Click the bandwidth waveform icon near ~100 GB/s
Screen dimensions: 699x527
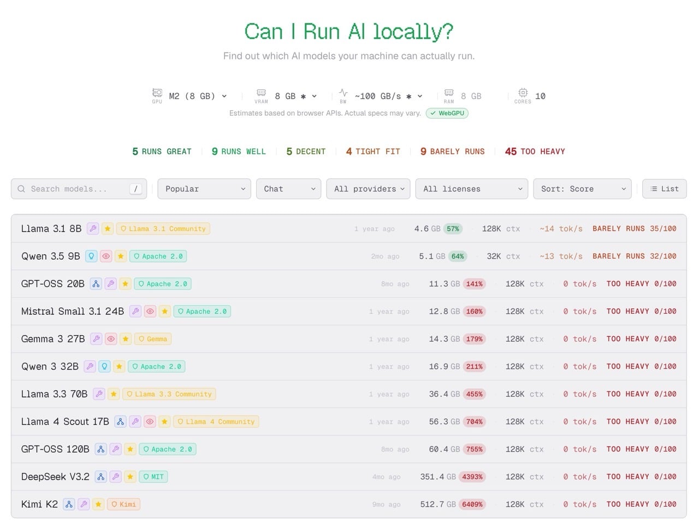(343, 93)
